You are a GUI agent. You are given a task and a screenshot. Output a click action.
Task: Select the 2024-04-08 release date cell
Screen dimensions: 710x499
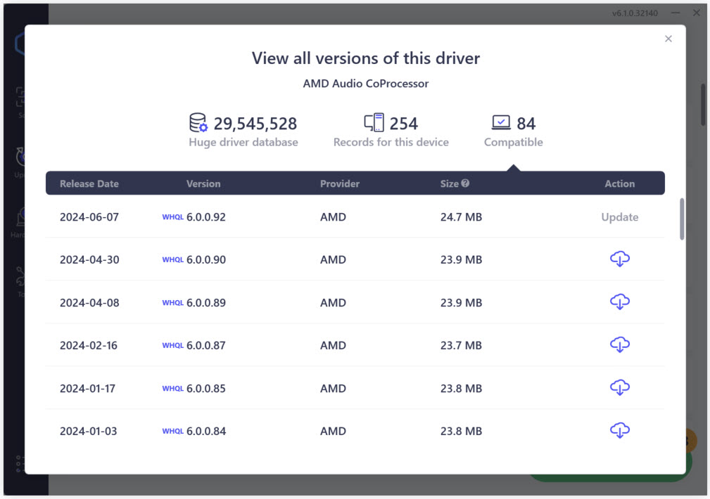click(89, 303)
